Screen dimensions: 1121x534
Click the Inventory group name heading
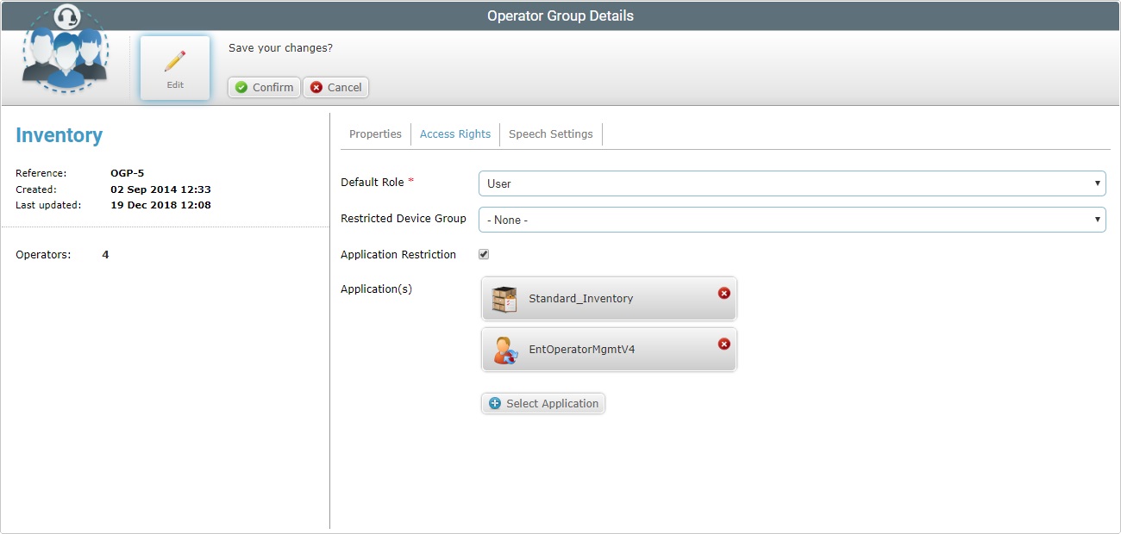[x=59, y=134]
